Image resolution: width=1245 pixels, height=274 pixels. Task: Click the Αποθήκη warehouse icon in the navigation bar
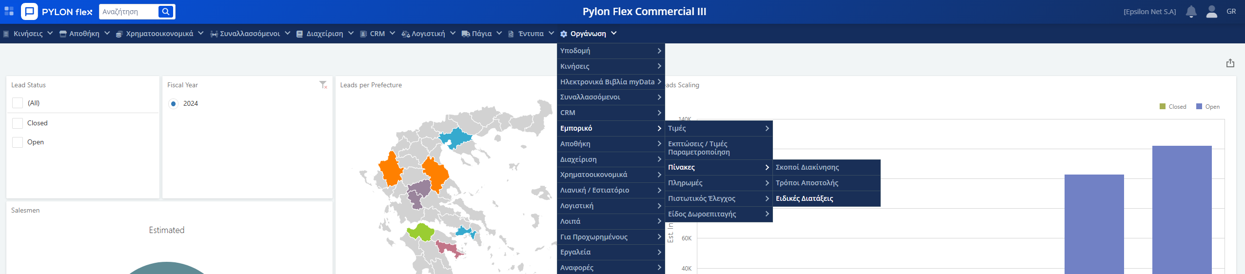pyautogui.click(x=63, y=34)
